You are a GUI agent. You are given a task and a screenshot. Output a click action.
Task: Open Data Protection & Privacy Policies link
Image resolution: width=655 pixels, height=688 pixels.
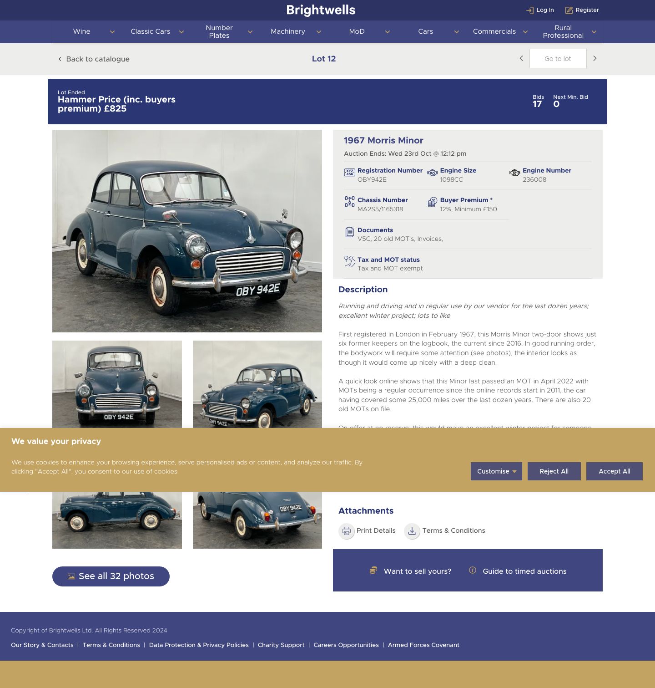coord(199,645)
